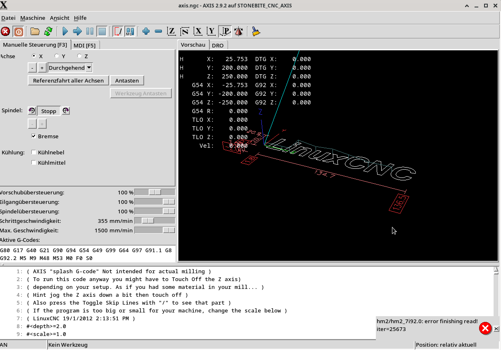
Task: Select the Manuelle Steuerung [F3] tab
Action: pyautogui.click(x=35, y=45)
